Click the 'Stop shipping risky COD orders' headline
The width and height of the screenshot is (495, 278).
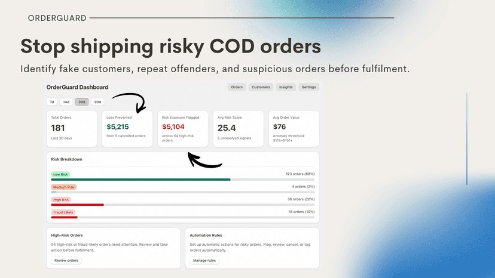tap(171, 47)
